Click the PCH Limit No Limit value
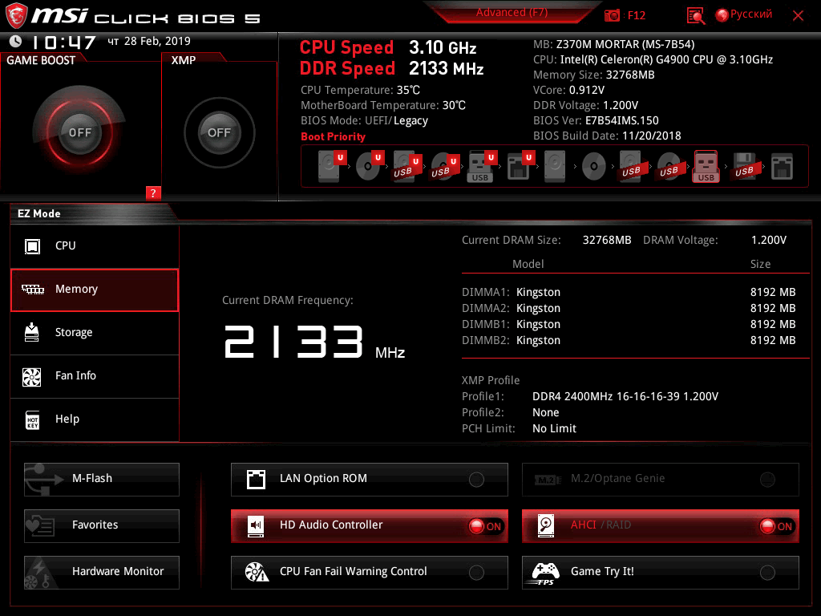821x616 pixels. tap(554, 429)
